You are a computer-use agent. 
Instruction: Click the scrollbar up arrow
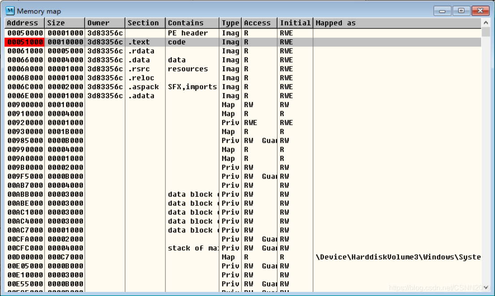point(486,23)
